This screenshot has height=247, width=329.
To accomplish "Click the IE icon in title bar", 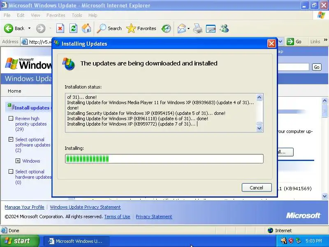I will [4, 5].
